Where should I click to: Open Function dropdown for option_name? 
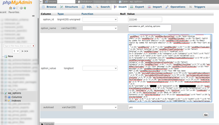(x=100, y=28)
